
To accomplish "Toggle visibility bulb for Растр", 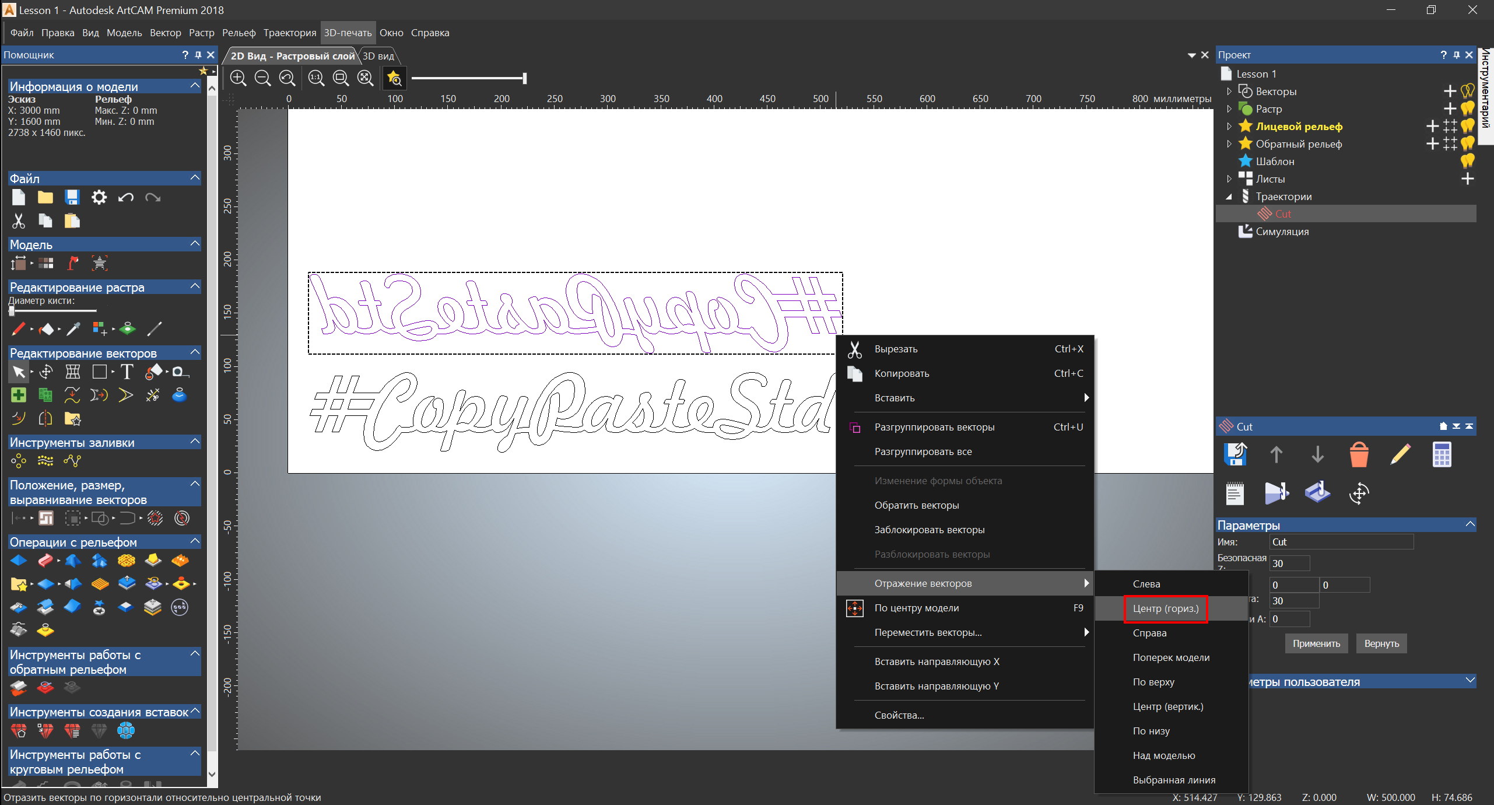I will [1468, 108].
